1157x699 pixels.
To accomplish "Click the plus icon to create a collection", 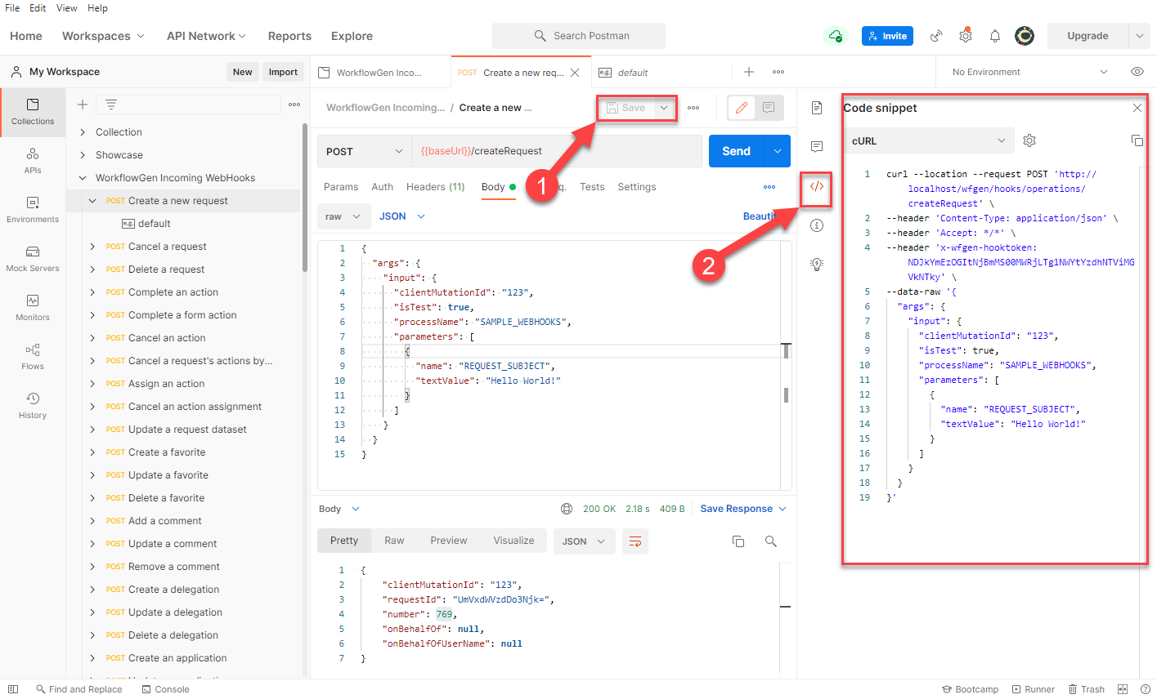I will coord(83,105).
